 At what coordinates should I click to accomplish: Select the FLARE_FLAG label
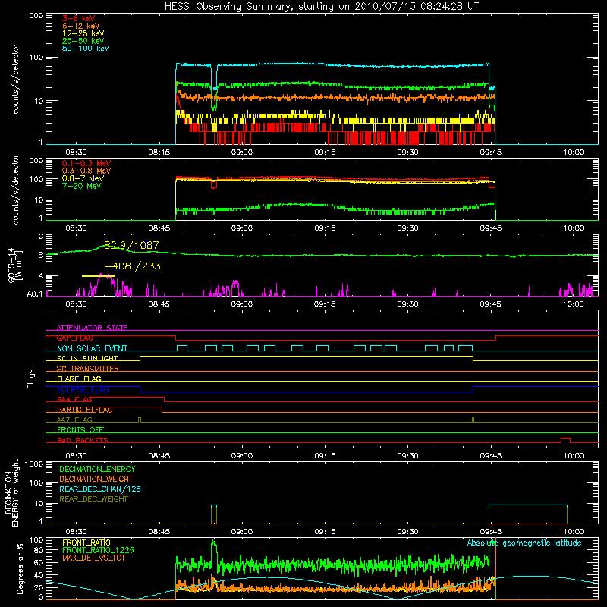(79, 379)
